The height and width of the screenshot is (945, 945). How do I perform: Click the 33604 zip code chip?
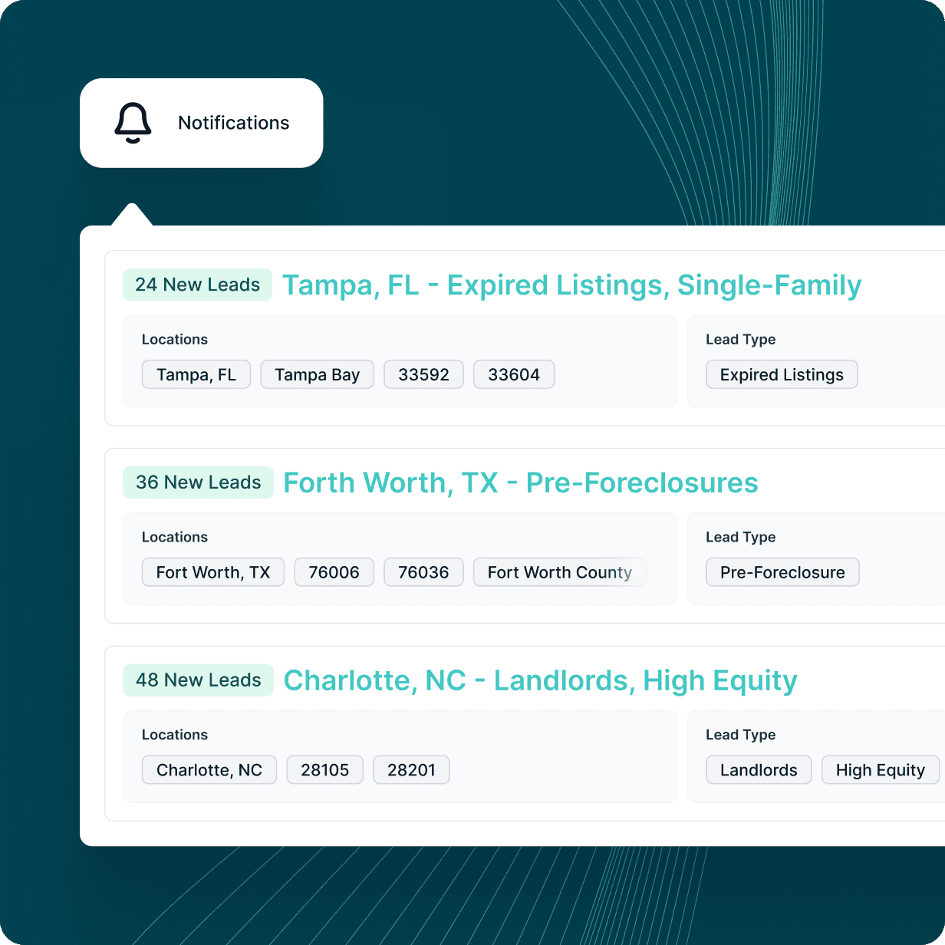(x=514, y=374)
